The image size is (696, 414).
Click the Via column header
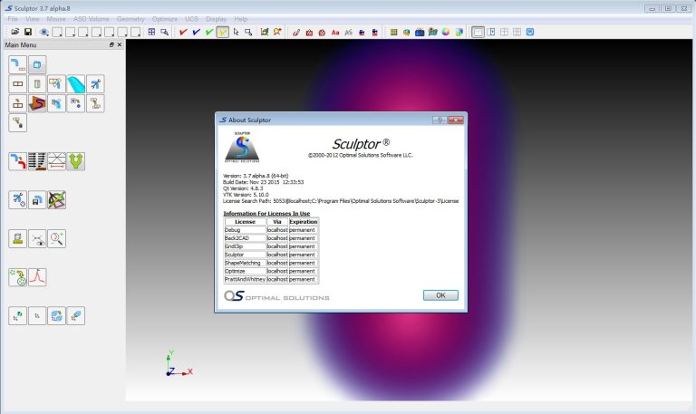coord(277,221)
